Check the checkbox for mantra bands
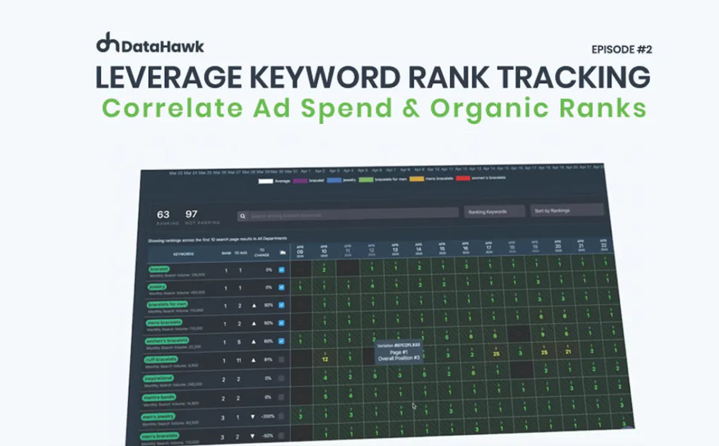Screen dimensions: 719x446 [282, 398]
